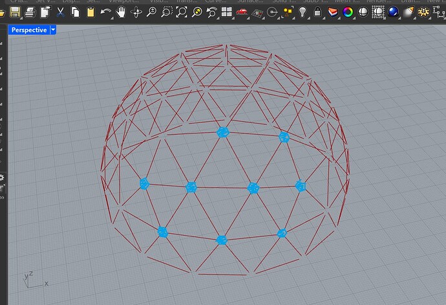Open Options gear icon in toolbar

click(423, 12)
